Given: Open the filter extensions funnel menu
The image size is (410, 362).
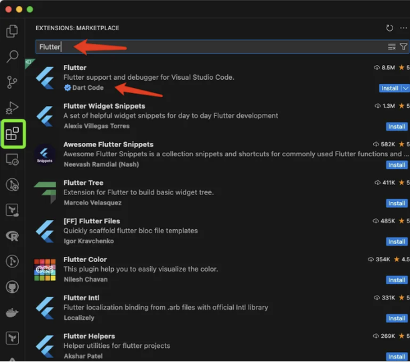Looking at the screenshot, I should pos(403,46).
